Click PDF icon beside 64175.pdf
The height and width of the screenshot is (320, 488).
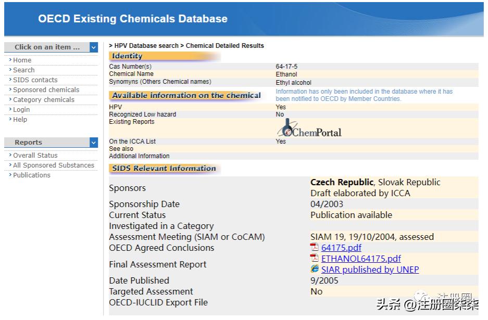click(x=315, y=248)
